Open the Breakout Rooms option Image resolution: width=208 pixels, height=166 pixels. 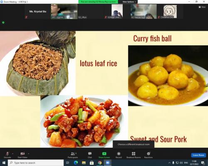(x=134, y=155)
